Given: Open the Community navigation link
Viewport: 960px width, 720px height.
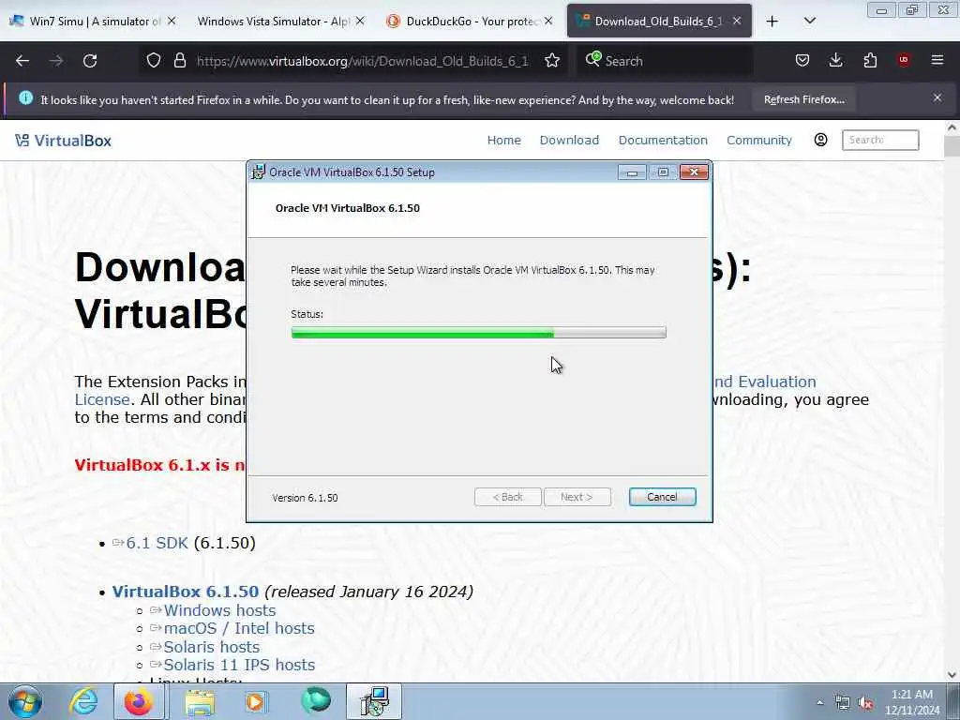Looking at the screenshot, I should point(759,141).
